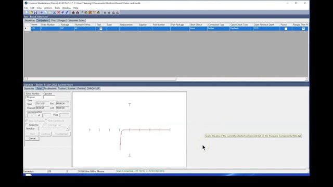Open the Actions menu

pyautogui.click(x=48, y=8)
